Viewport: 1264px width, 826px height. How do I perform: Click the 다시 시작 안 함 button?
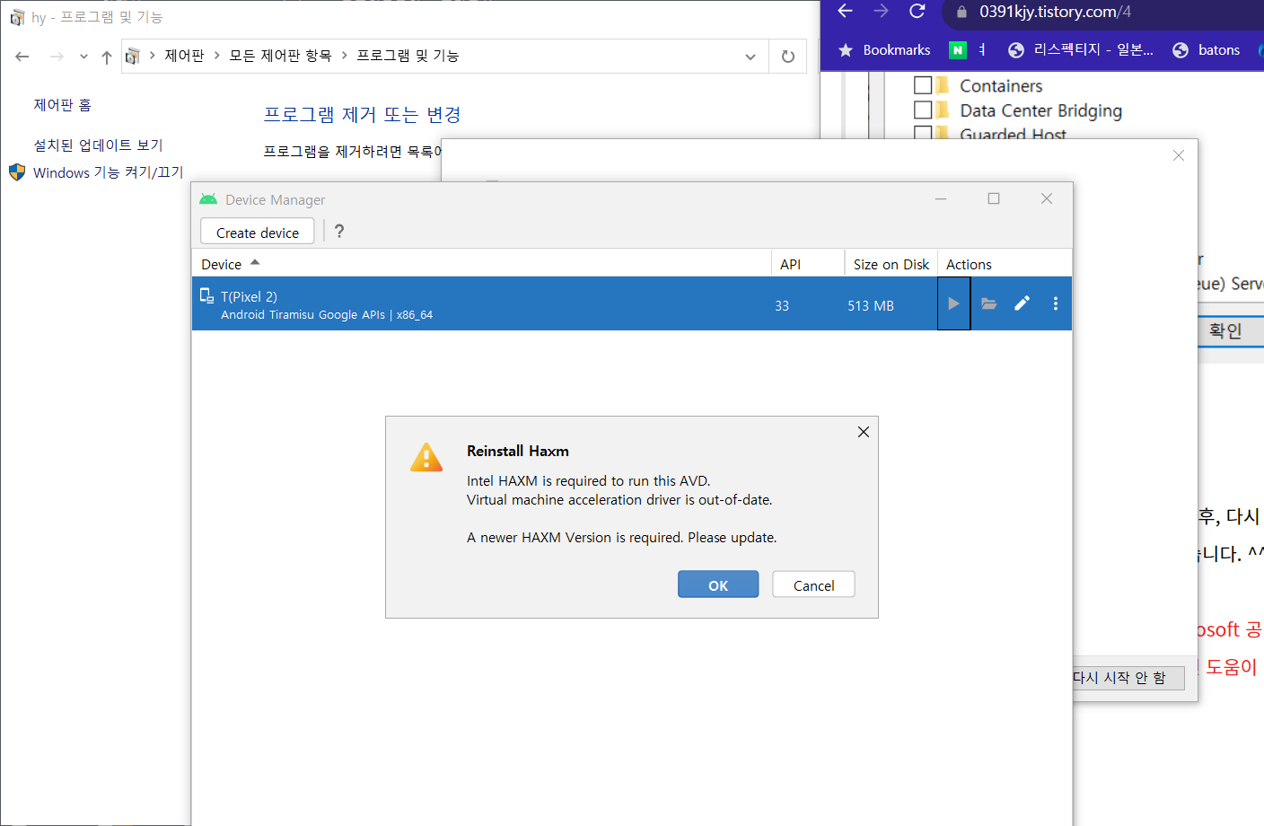1128,677
